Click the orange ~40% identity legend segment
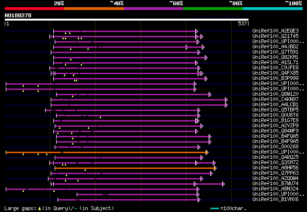 (x=94, y=9)
